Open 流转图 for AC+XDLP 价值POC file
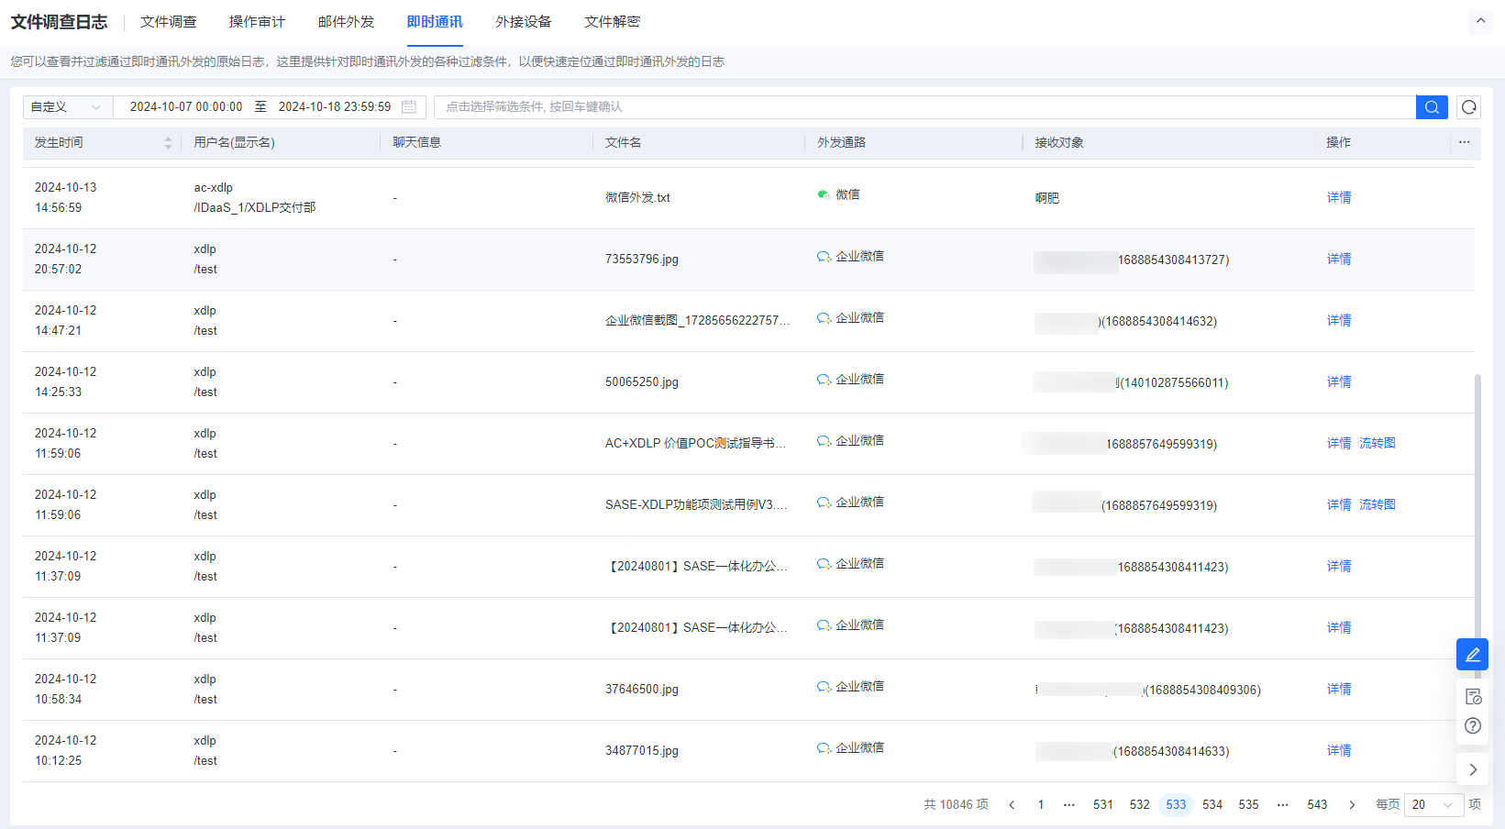Viewport: 1505px width, 829px height. tap(1377, 444)
